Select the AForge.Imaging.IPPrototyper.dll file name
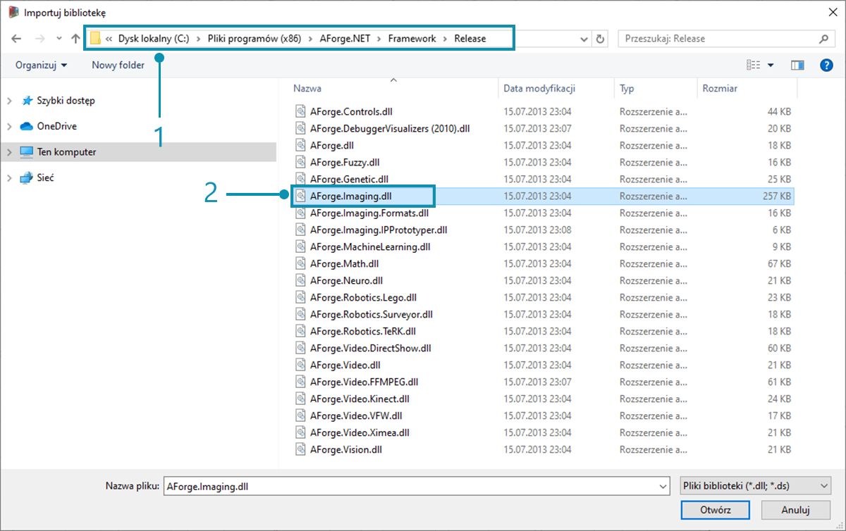The width and height of the screenshot is (846, 531). click(x=379, y=230)
